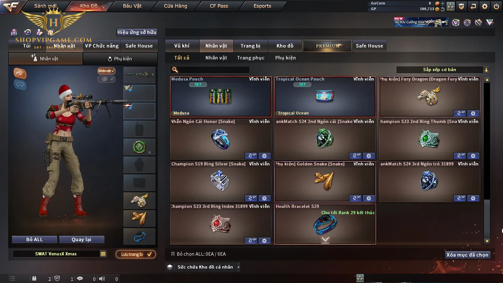
Task: Select the eagle emblem icon beside character
Action: [x=20, y=73]
